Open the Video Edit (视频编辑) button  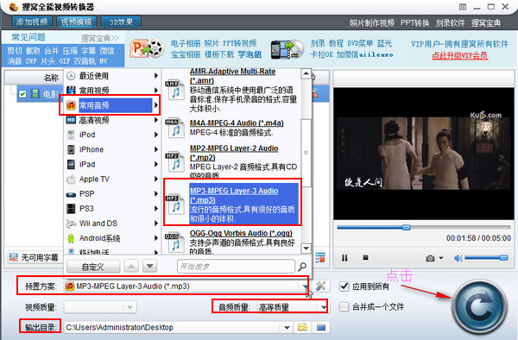coord(76,22)
